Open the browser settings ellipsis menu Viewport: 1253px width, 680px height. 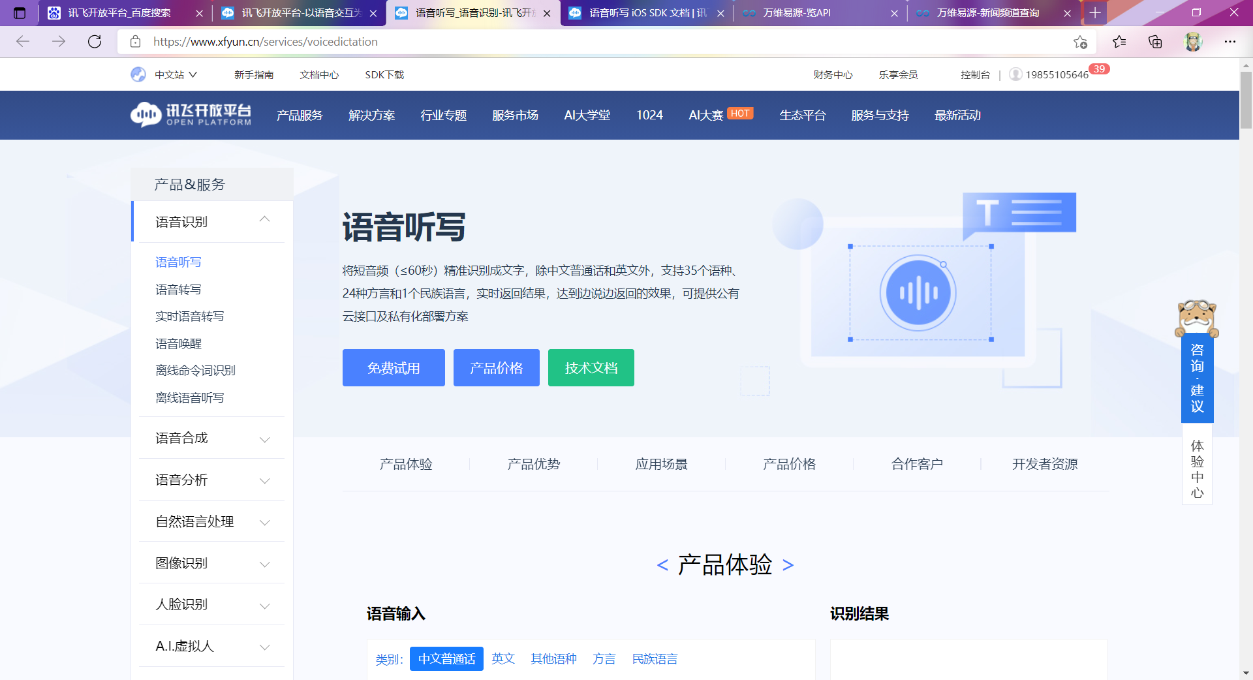pyautogui.click(x=1230, y=42)
